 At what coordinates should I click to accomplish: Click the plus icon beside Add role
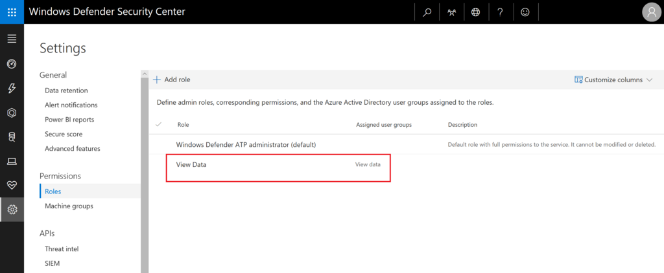[157, 80]
